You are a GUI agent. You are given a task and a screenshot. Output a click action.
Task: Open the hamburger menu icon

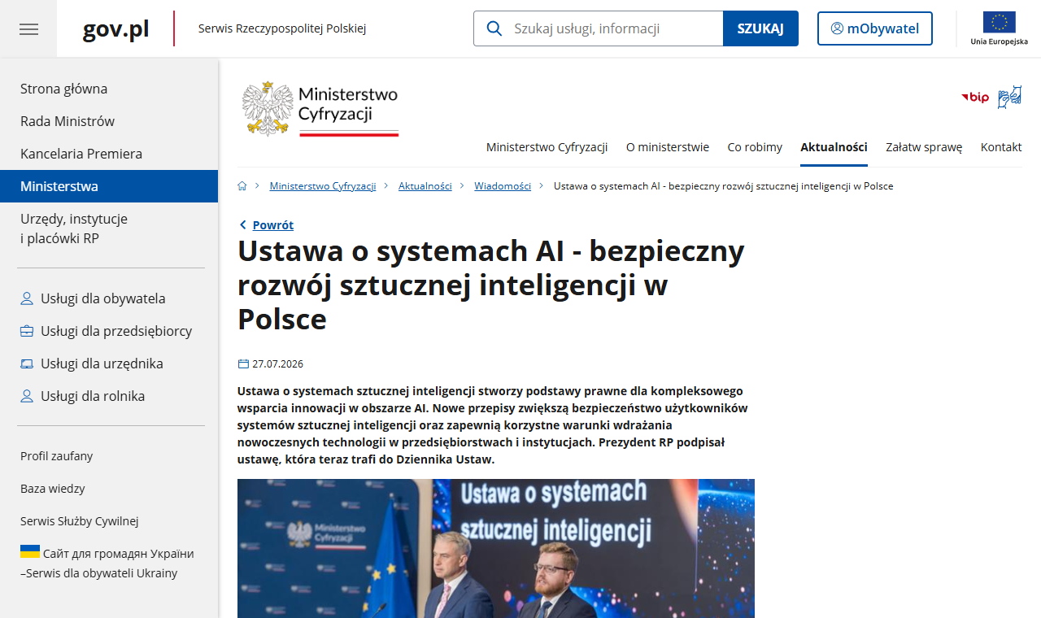point(28,29)
